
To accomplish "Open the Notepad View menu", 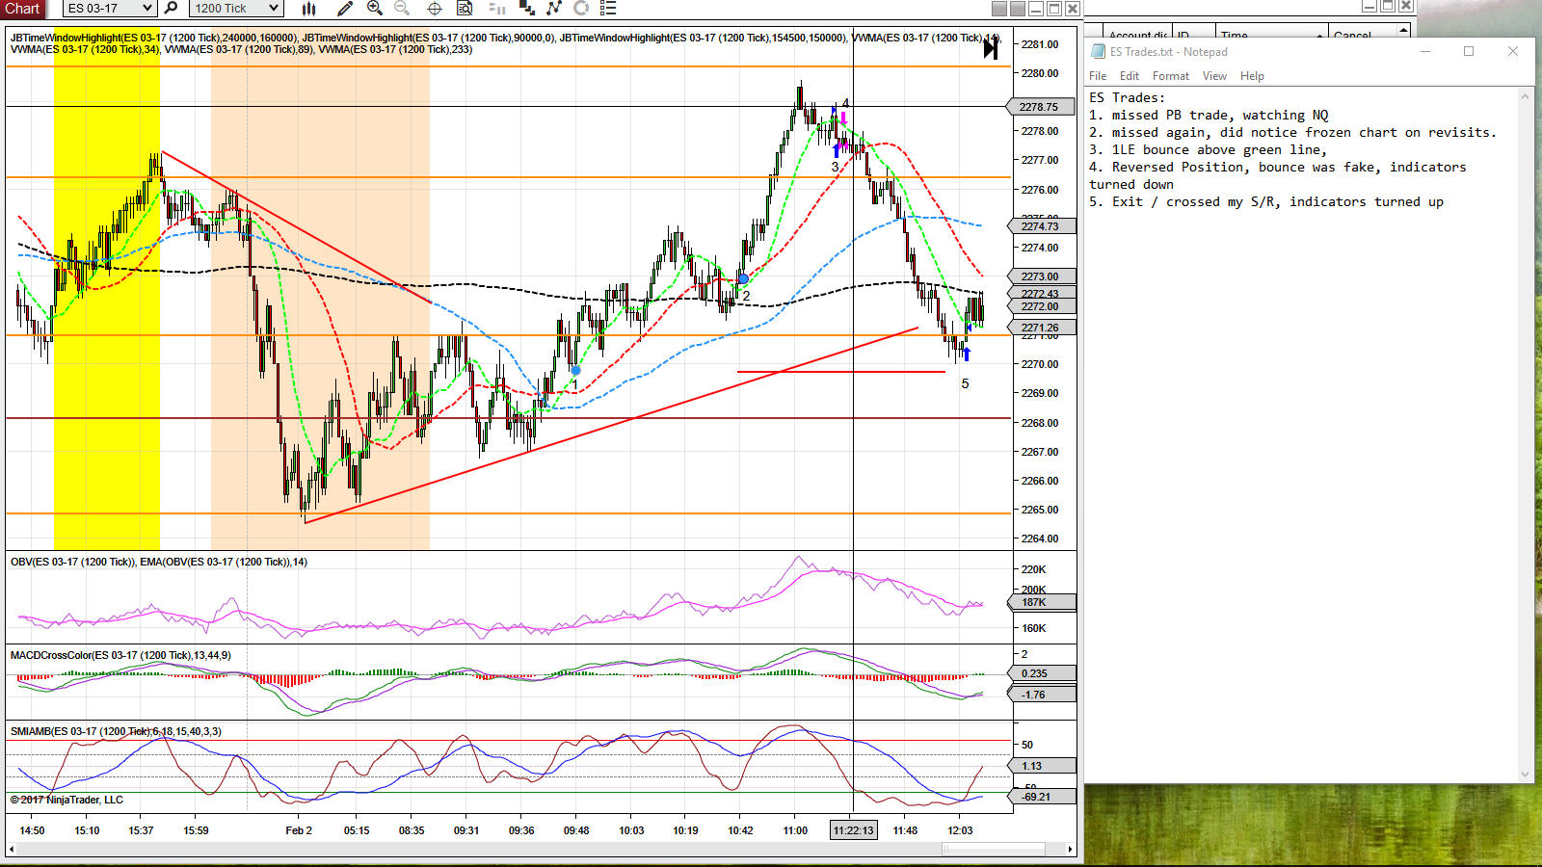I will point(1214,76).
